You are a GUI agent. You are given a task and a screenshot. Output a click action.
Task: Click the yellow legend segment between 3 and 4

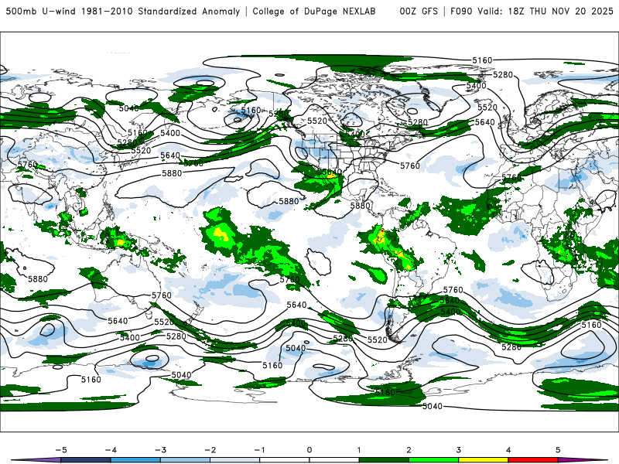[x=484, y=460]
